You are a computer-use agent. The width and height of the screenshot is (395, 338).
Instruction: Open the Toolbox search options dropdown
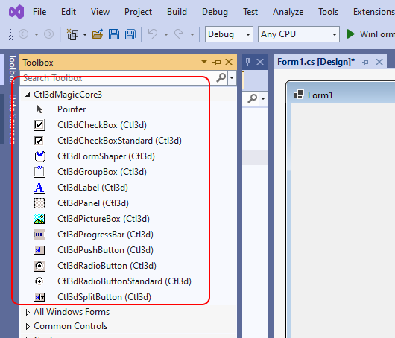tap(232, 78)
